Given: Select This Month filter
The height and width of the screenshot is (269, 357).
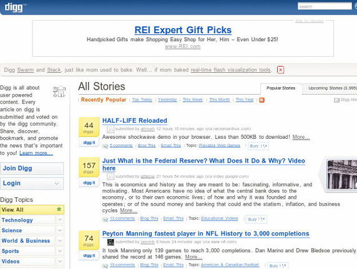Looking at the screenshot, I should [x=220, y=100].
